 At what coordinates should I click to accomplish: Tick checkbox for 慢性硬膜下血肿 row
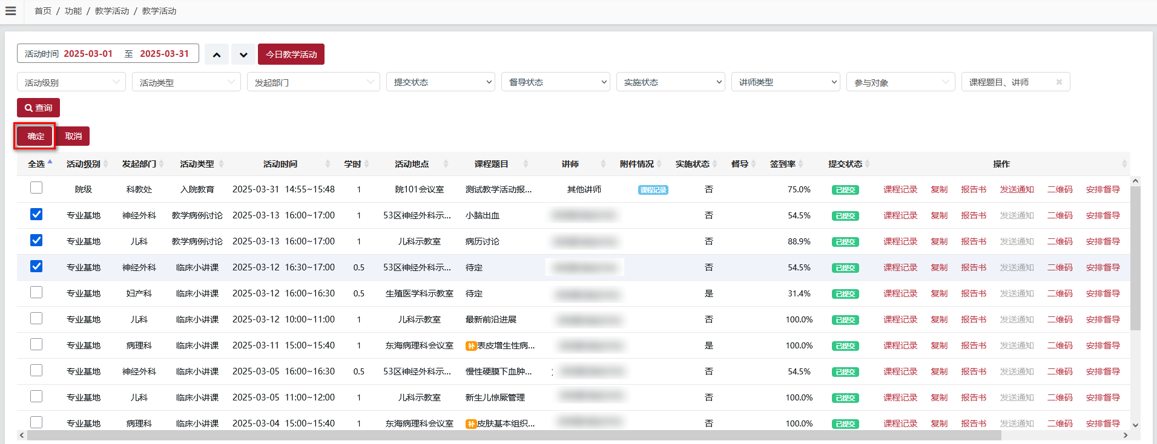[x=36, y=370]
